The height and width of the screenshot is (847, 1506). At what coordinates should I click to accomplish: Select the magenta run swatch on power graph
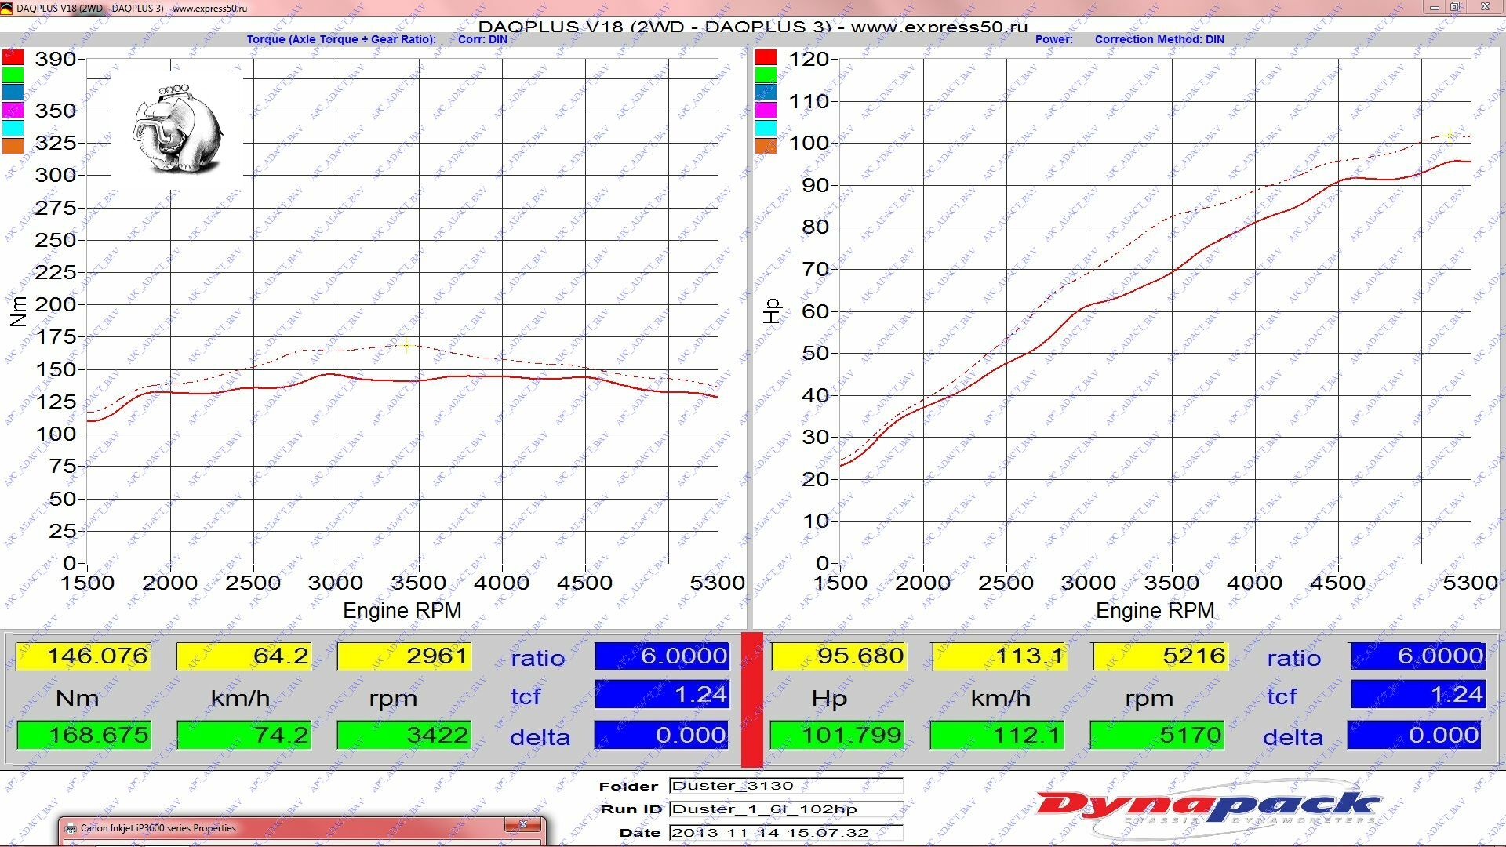coord(766,110)
